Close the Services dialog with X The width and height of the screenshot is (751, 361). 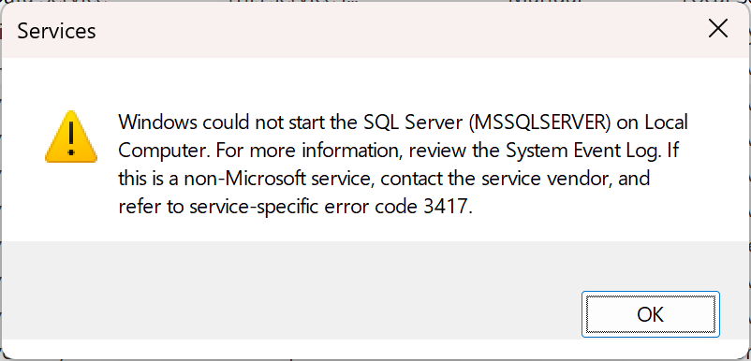(x=718, y=30)
